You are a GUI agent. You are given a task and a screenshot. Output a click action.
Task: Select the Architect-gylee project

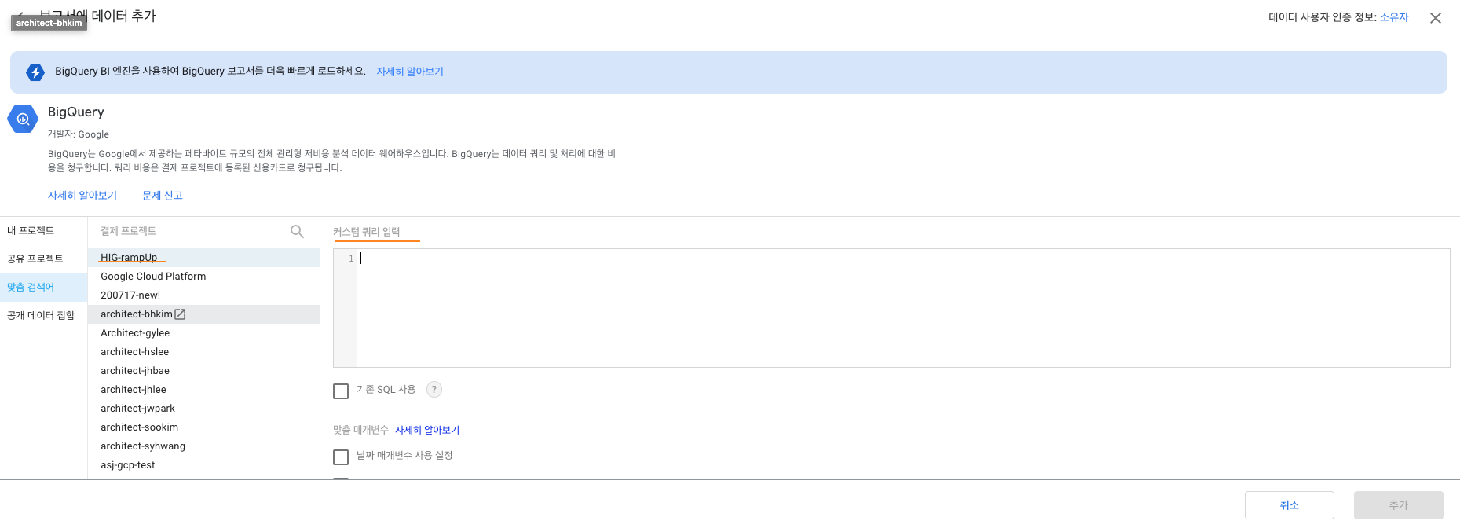(203, 333)
